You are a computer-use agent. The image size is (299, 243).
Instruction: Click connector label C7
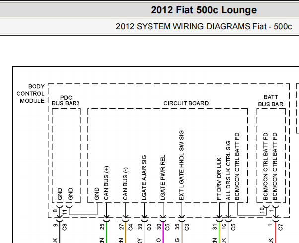(x=280, y=227)
